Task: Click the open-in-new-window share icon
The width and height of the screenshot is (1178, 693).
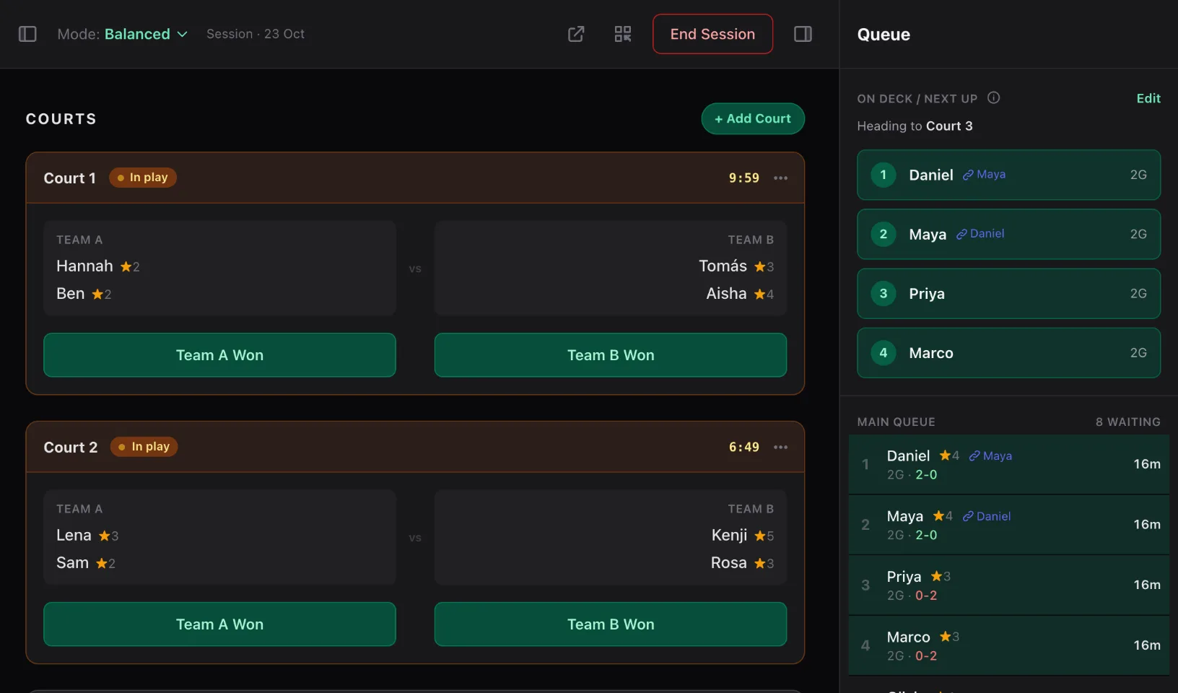Action: tap(576, 34)
